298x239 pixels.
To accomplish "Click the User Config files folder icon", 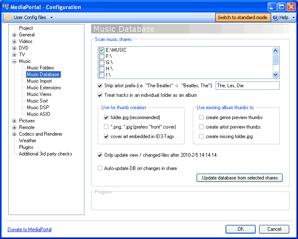I will pyautogui.click(x=9, y=17).
